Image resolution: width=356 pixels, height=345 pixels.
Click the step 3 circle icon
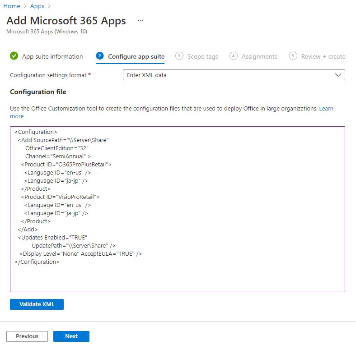point(179,56)
